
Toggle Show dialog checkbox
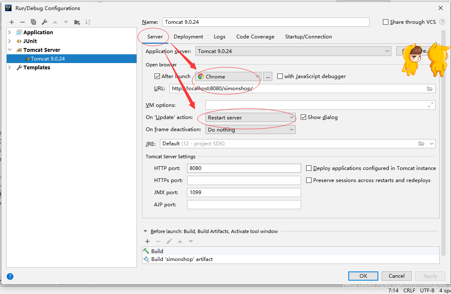click(303, 117)
